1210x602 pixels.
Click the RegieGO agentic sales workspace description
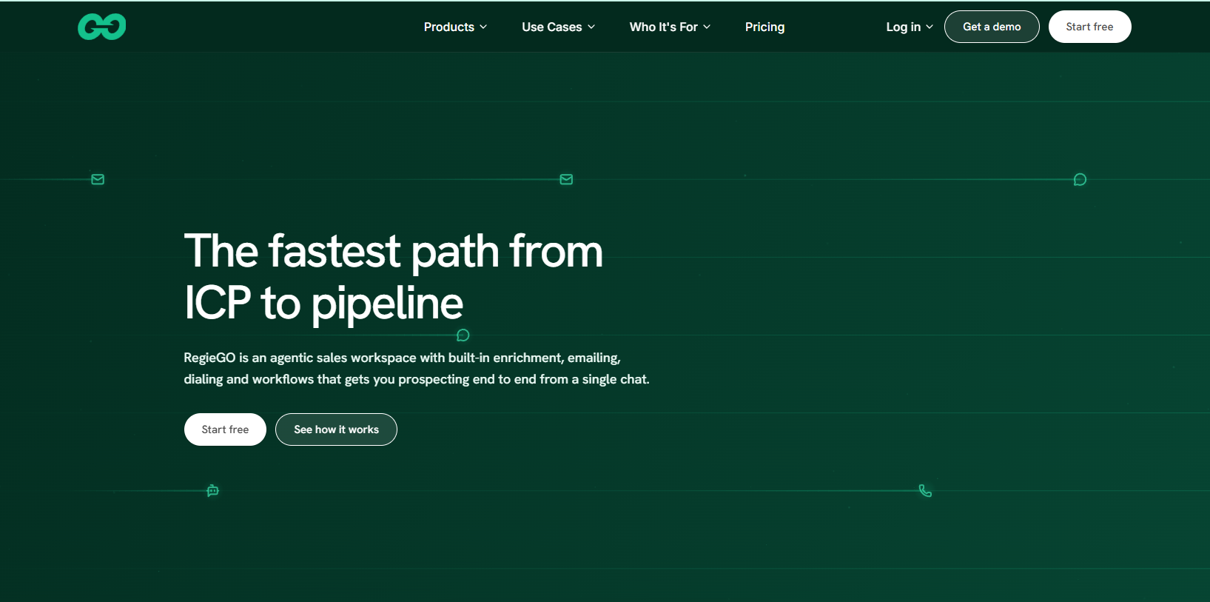pyautogui.click(x=417, y=368)
